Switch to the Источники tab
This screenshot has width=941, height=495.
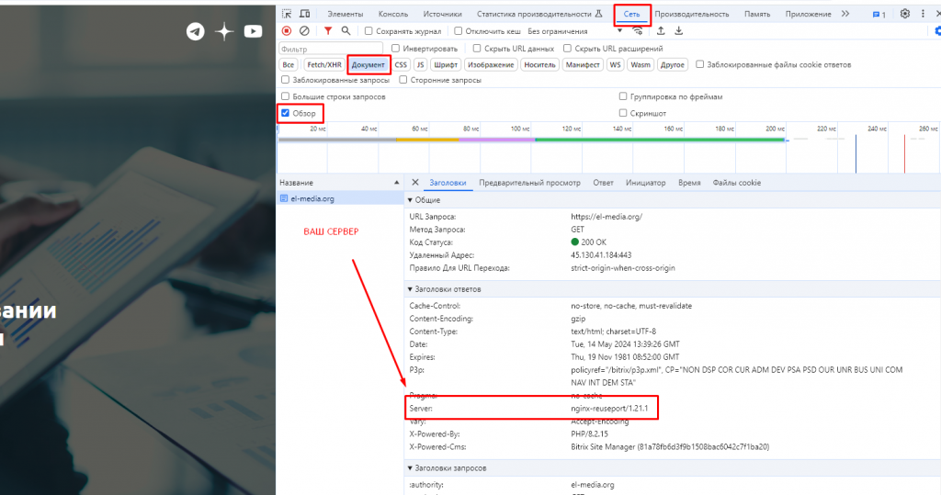point(442,14)
